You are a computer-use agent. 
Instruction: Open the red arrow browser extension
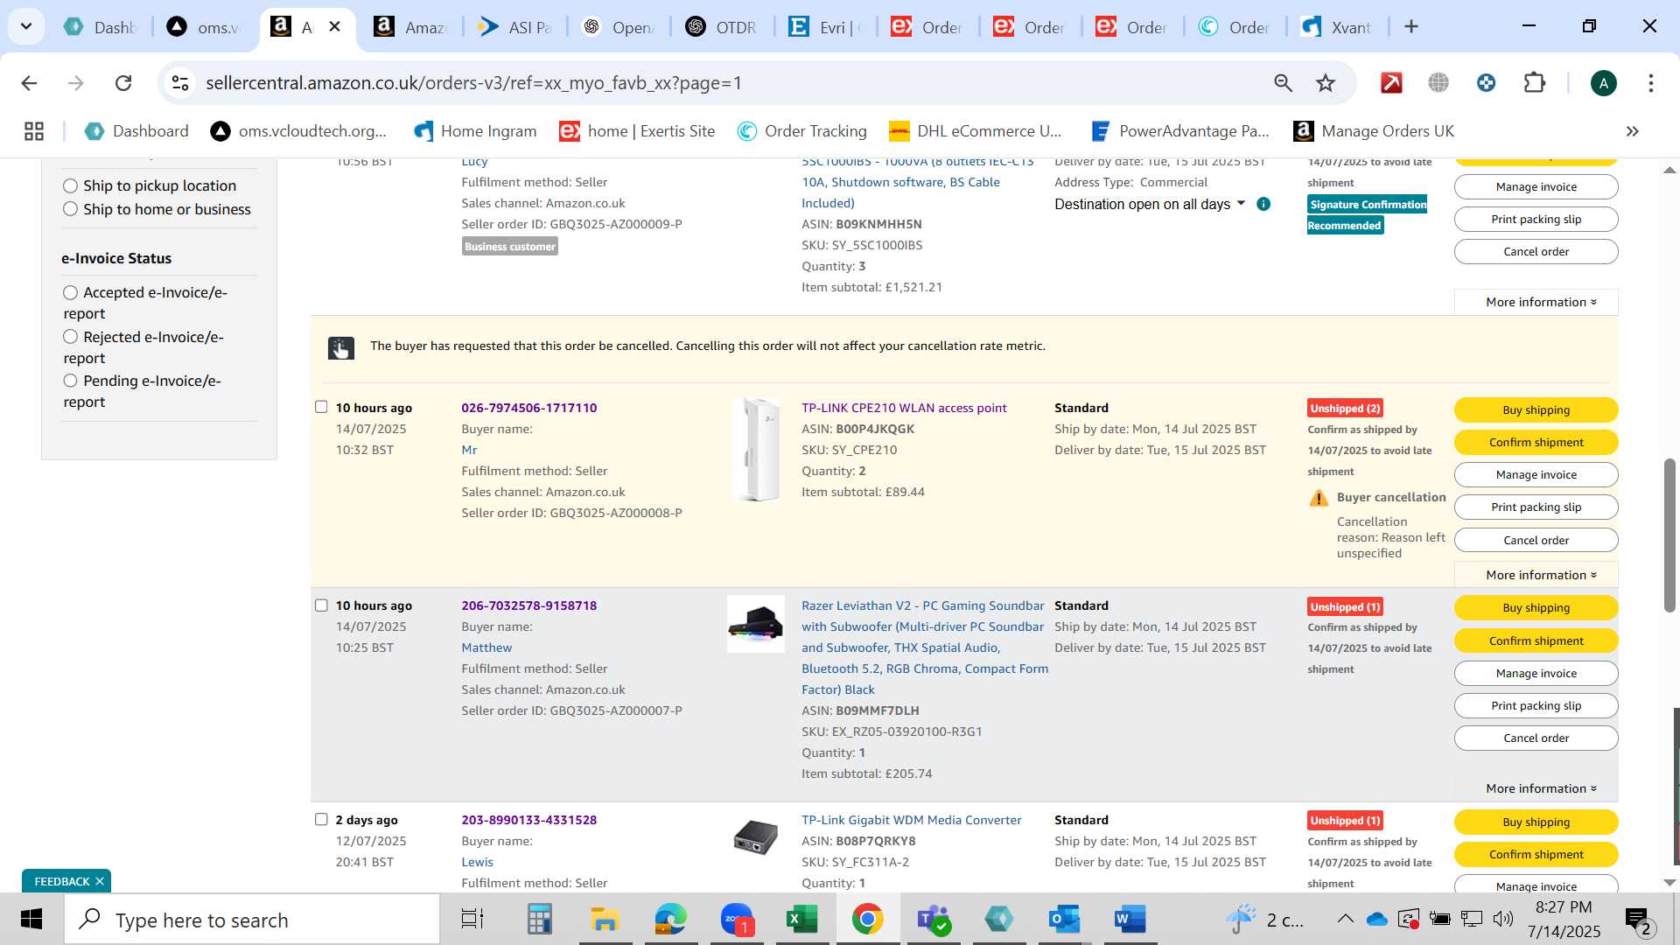[x=1391, y=83]
